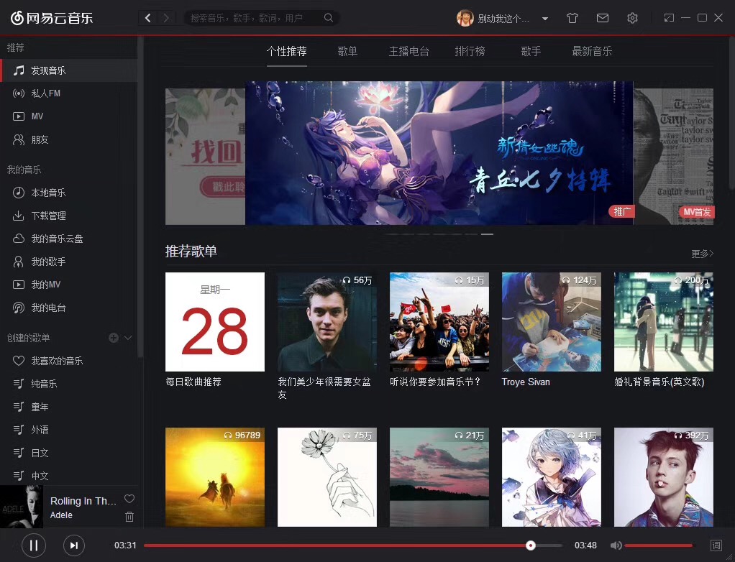The height and width of the screenshot is (562, 735).
Task: Open 私人FM in the sidebar
Action: tap(45, 93)
